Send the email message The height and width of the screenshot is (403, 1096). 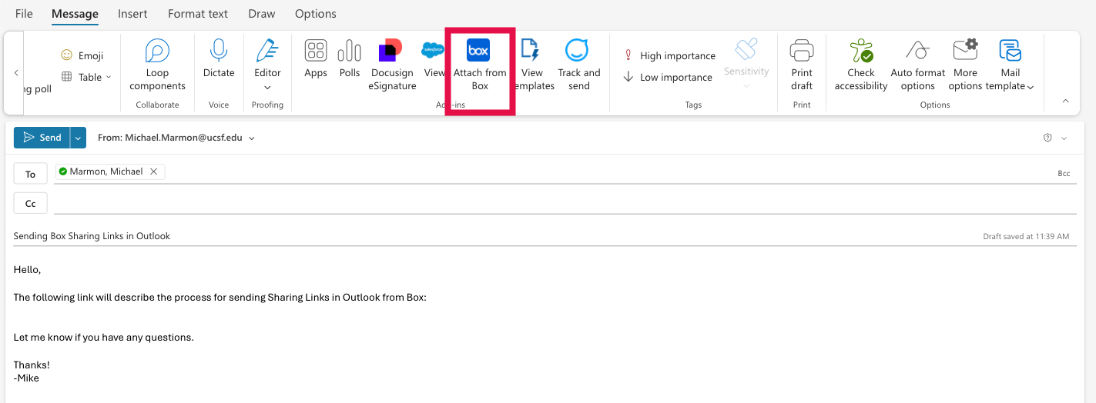tap(42, 138)
